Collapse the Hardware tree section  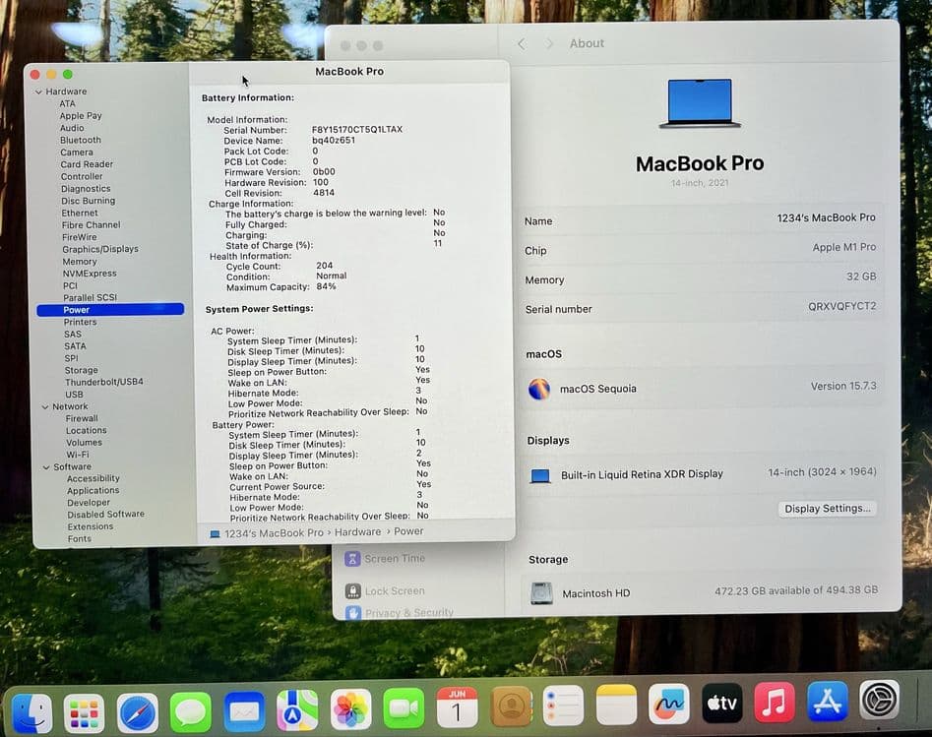tap(38, 92)
